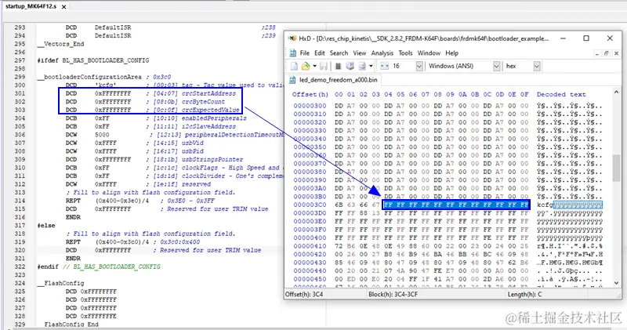Click the Open file folder icon in HxD

click(x=306, y=66)
